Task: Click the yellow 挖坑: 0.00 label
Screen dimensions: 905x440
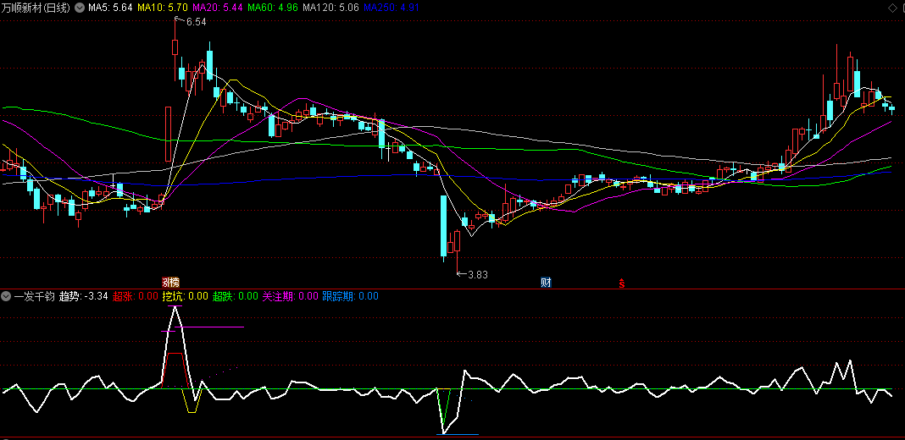Action: pyautogui.click(x=186, y=296)
